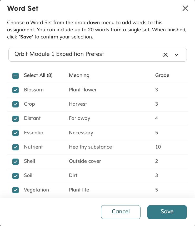
Task: Toggle the Select All checkbox
Action: pos(16,76)
